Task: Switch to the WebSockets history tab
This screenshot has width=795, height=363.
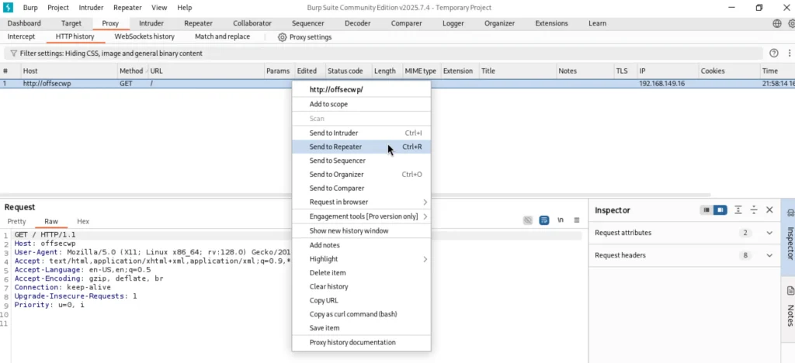Action: pyautogui.click(x=144, y=36)
